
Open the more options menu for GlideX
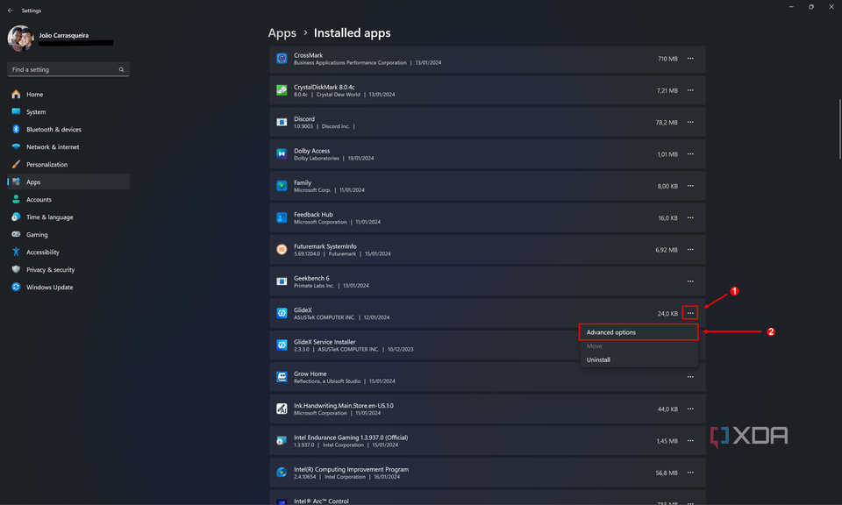point(690,313)
